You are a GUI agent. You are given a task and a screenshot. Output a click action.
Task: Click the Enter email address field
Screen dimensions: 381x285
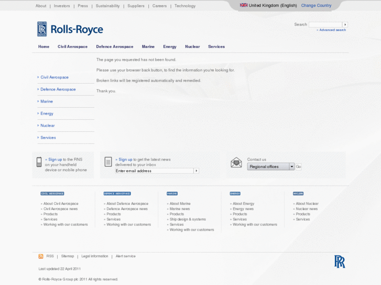click(x=154, y=171)
